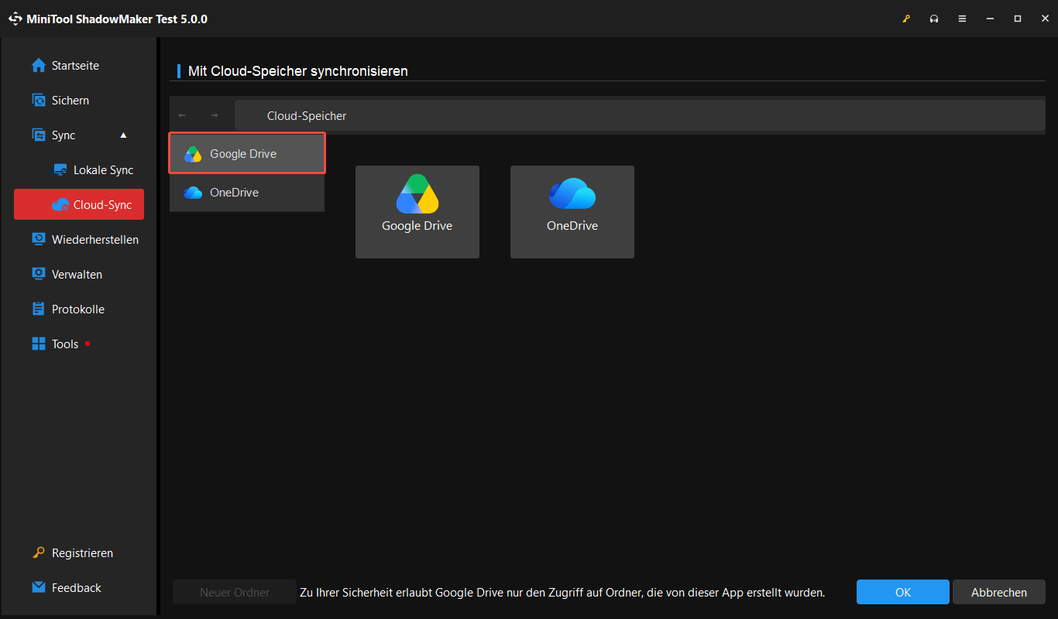Confirm with the OK button
The image size is (1058, 619).
click(x=903, y=593)
